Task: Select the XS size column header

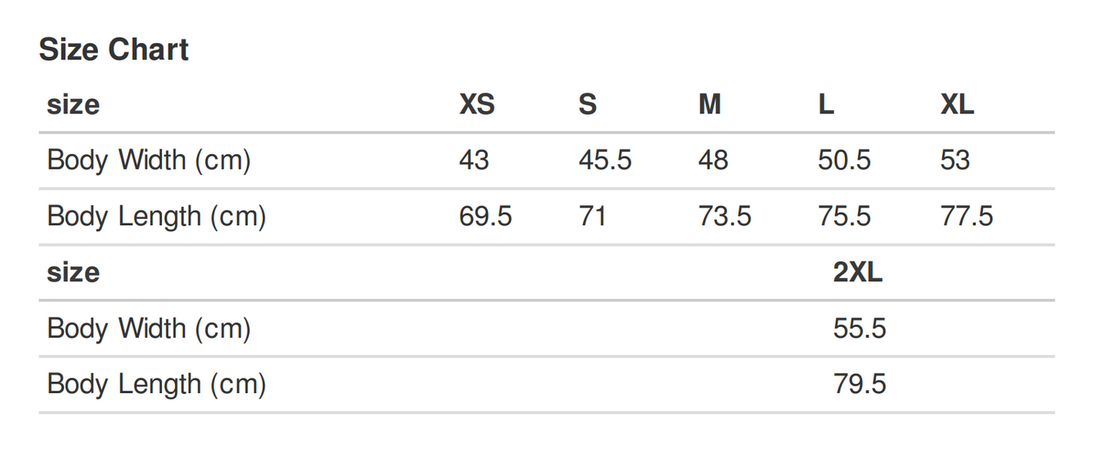Action: click(476, 104)
